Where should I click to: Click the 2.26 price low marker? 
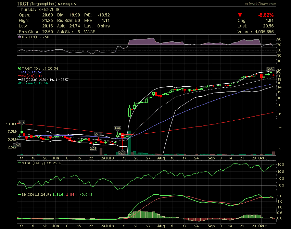tap(93, 148)
